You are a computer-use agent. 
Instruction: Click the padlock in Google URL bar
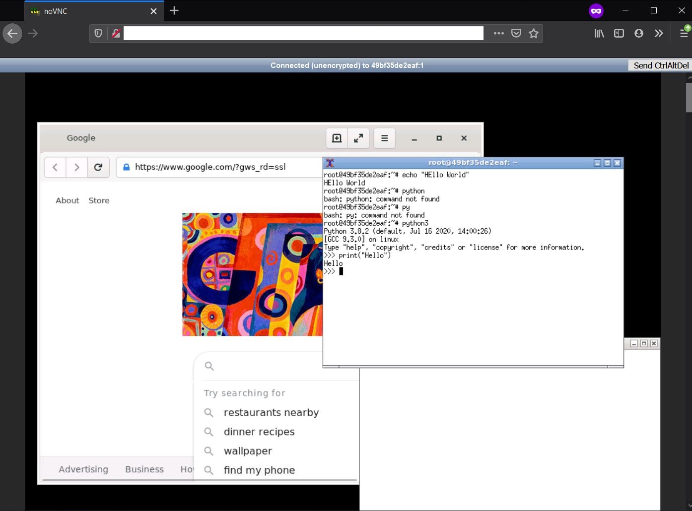(x=126, y=167)
